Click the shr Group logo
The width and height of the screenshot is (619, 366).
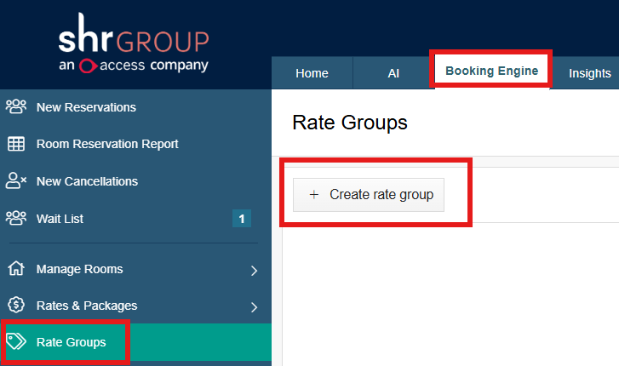click(x=134, y=43)
